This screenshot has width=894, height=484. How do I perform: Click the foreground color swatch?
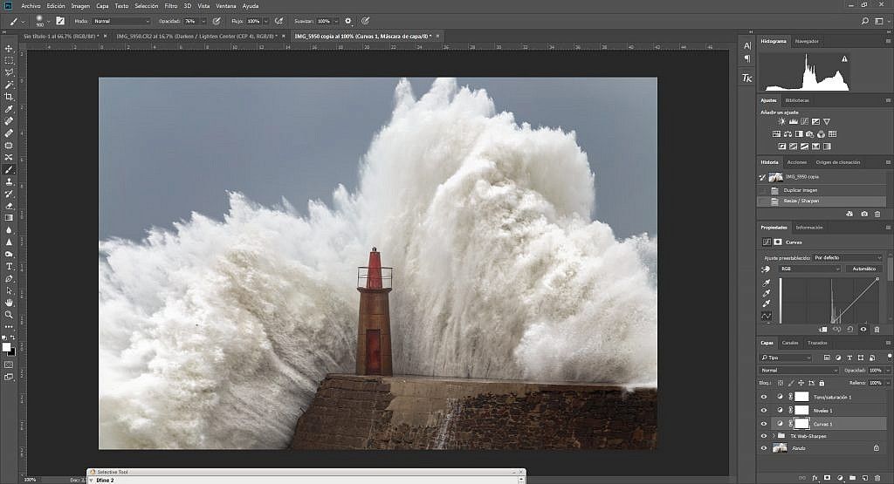6,347
